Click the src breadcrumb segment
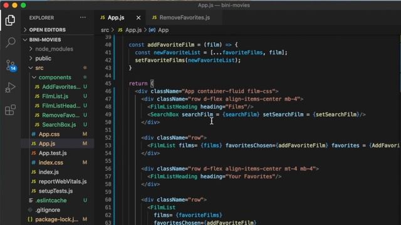This screenshot has width=401, height=225. tap(105, 30)
